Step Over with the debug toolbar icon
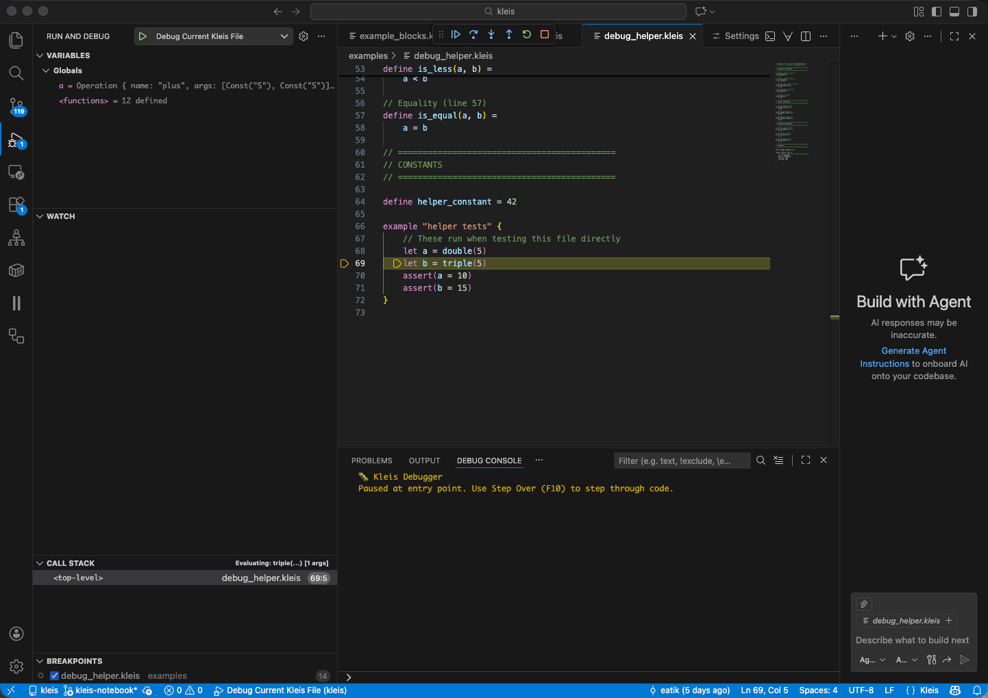Screen dimensions: 988x698 click(473, 34)
